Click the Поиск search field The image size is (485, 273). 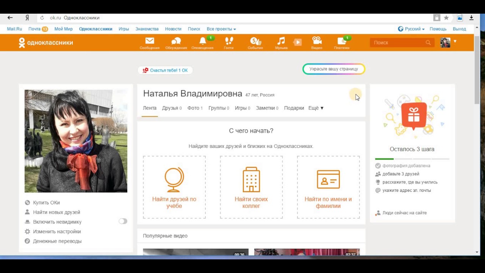pos(398,42)
